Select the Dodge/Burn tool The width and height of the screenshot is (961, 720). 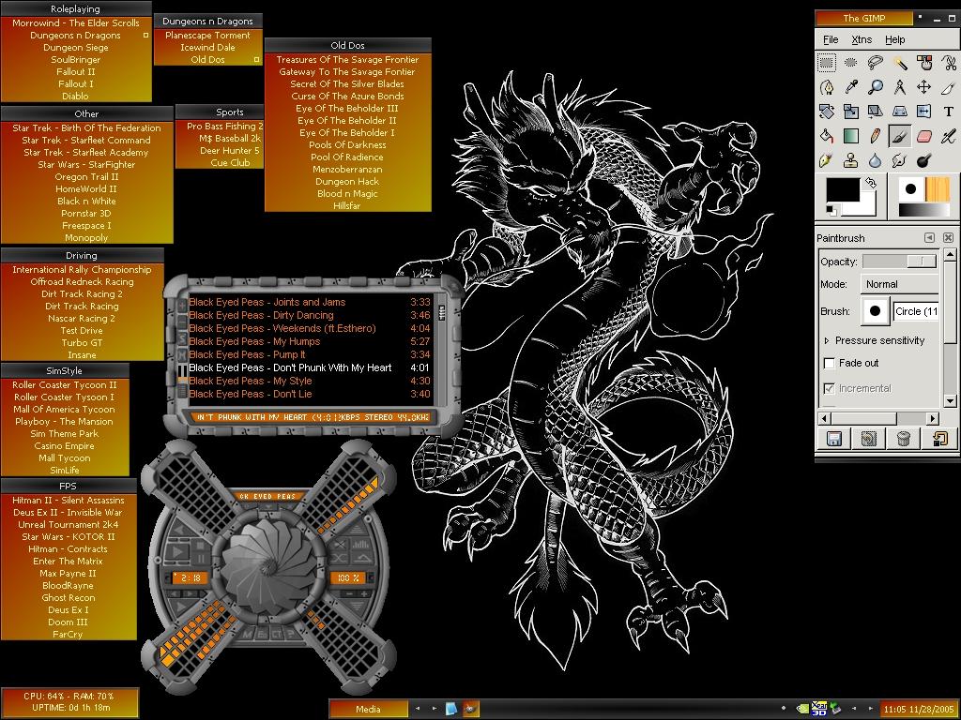pyautogui.click(x=924, y=160)
